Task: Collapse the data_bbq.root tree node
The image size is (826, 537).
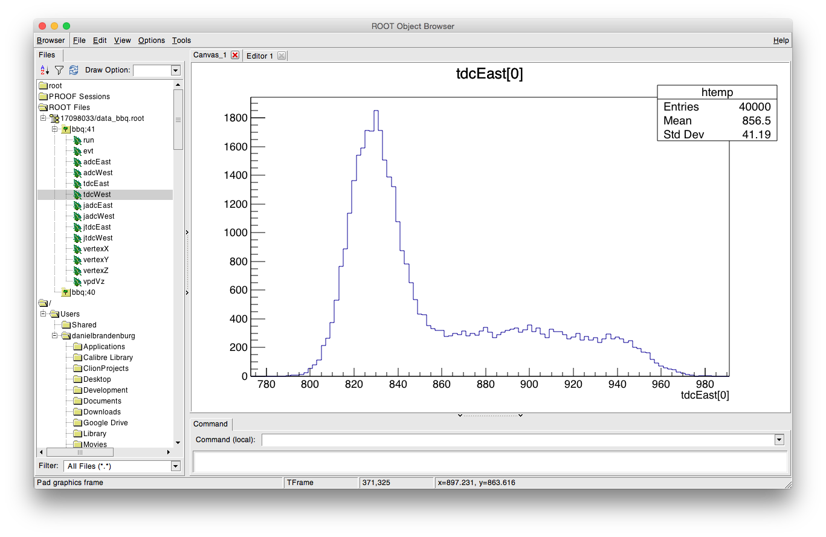Action: click(43, 118)
